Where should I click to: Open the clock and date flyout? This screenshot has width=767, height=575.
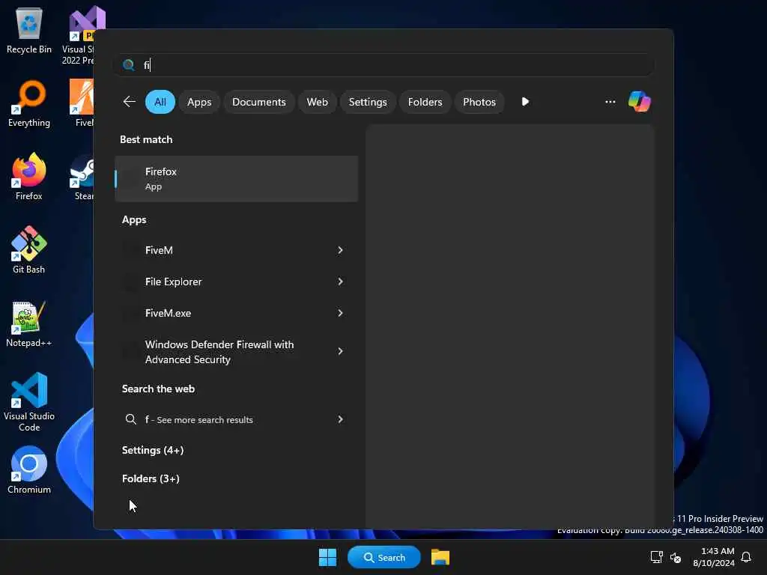pyautogui.click(x=713, y=557)
